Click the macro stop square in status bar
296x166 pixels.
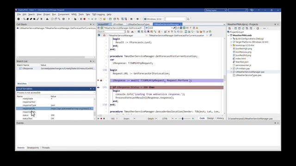pyautogui.click(x=104, y=119)
